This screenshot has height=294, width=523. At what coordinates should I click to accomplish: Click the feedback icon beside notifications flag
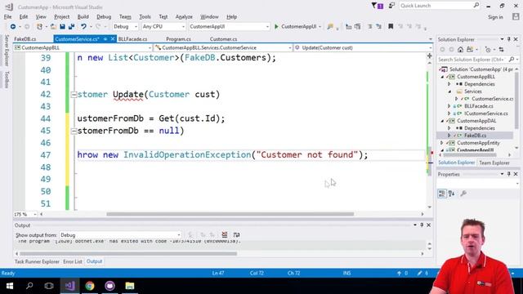coord(391,6)
